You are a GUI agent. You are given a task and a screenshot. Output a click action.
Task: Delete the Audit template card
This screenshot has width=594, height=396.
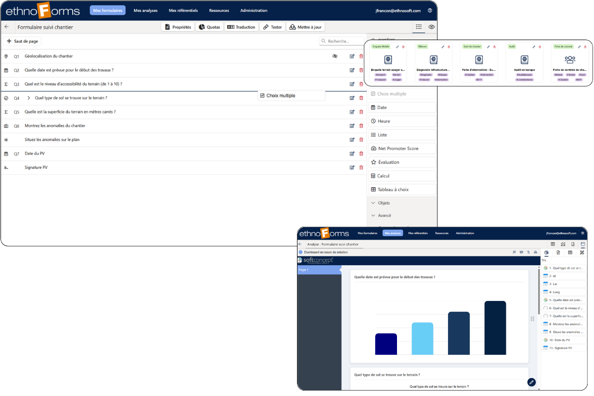click(540, 47)
